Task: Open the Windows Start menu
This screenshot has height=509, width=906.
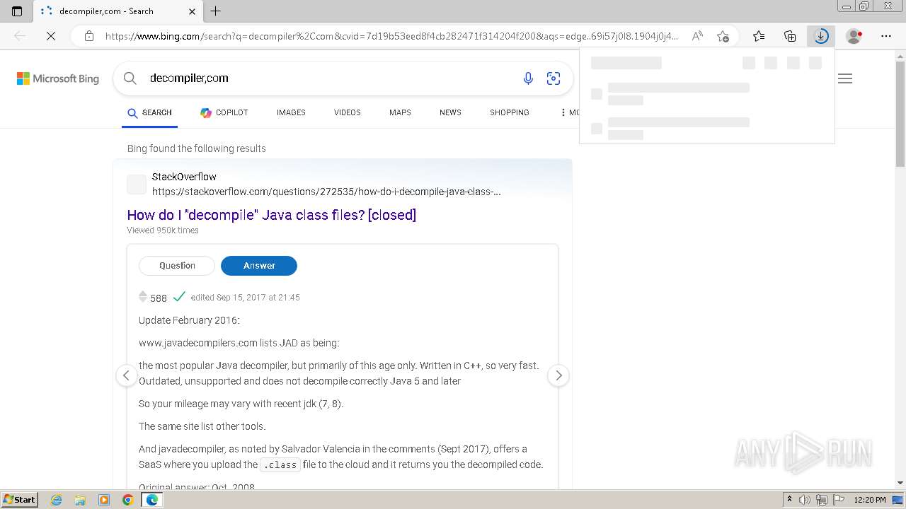Action: [x=19, y=500]
